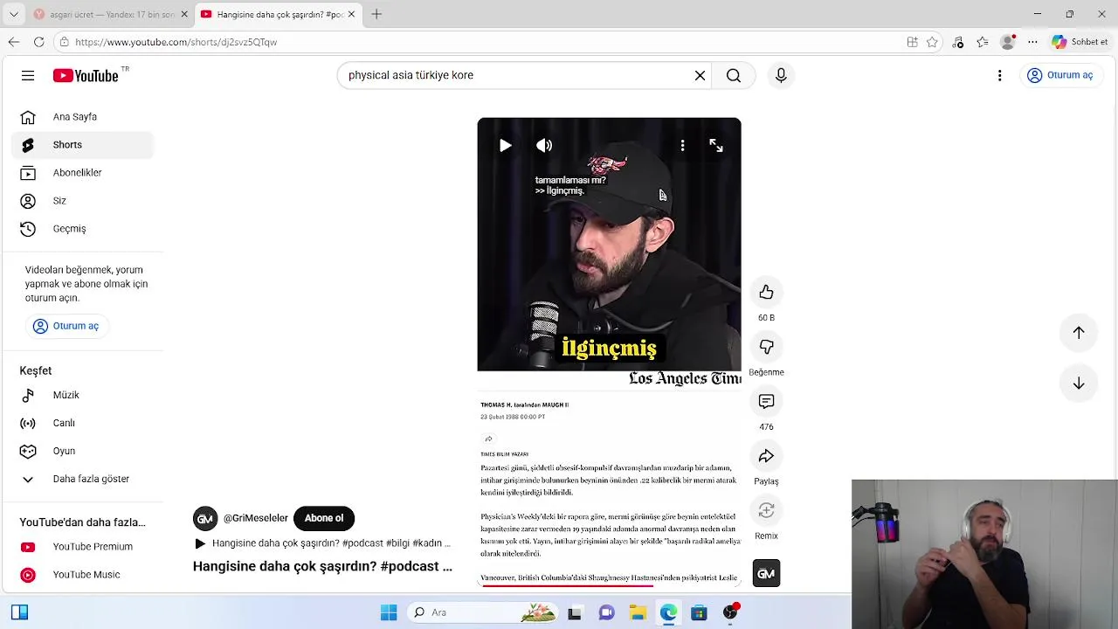Start voice search with the microphone
Viewport: 1118px width, 629px height.
[781, 75]
